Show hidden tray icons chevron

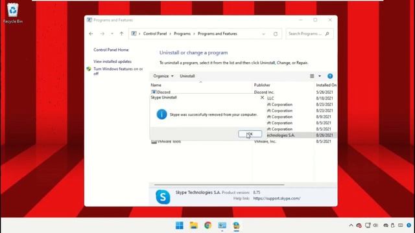click(x=351, y=225)
